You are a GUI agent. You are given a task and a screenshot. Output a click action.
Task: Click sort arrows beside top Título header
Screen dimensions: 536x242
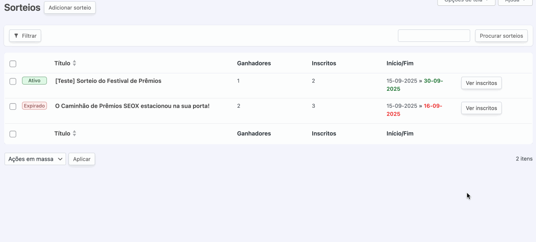pos(74,63)
